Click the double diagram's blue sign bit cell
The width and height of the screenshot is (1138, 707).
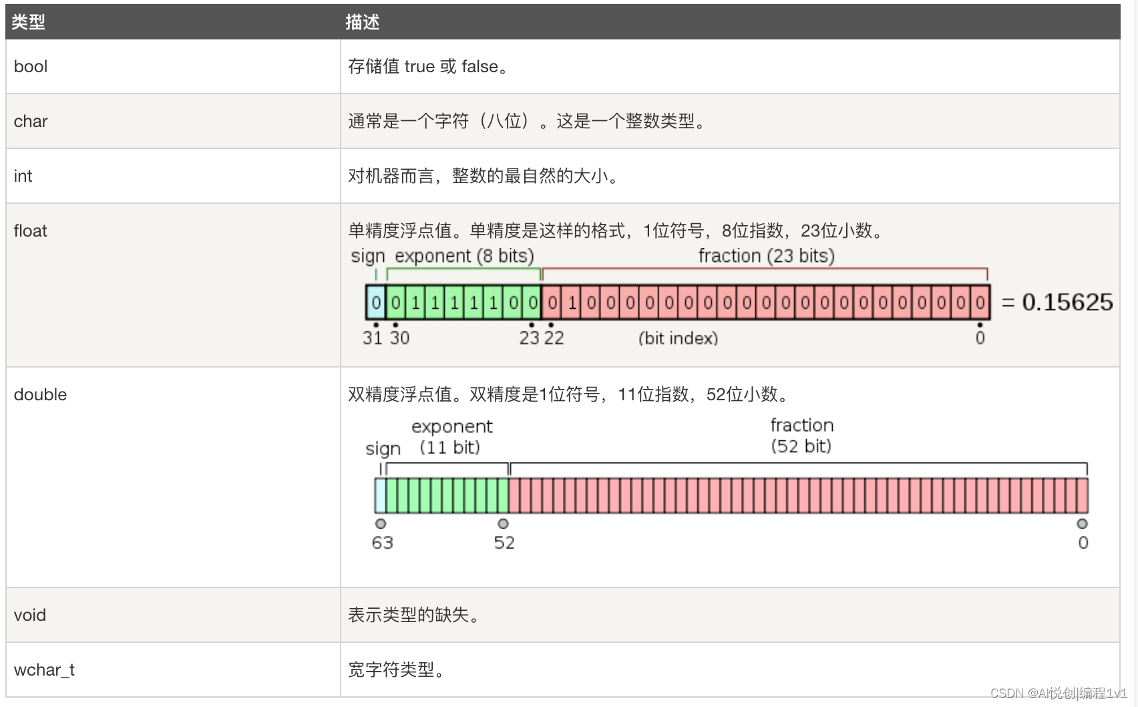(381, 496)
